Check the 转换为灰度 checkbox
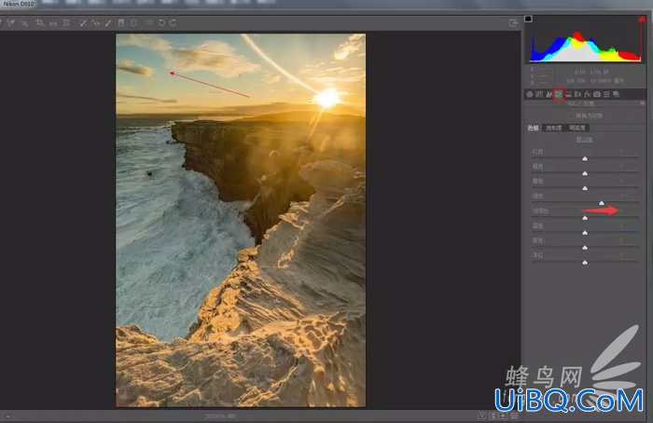The width and height of the screenshot is (653, 423). (x=571, y=116)
